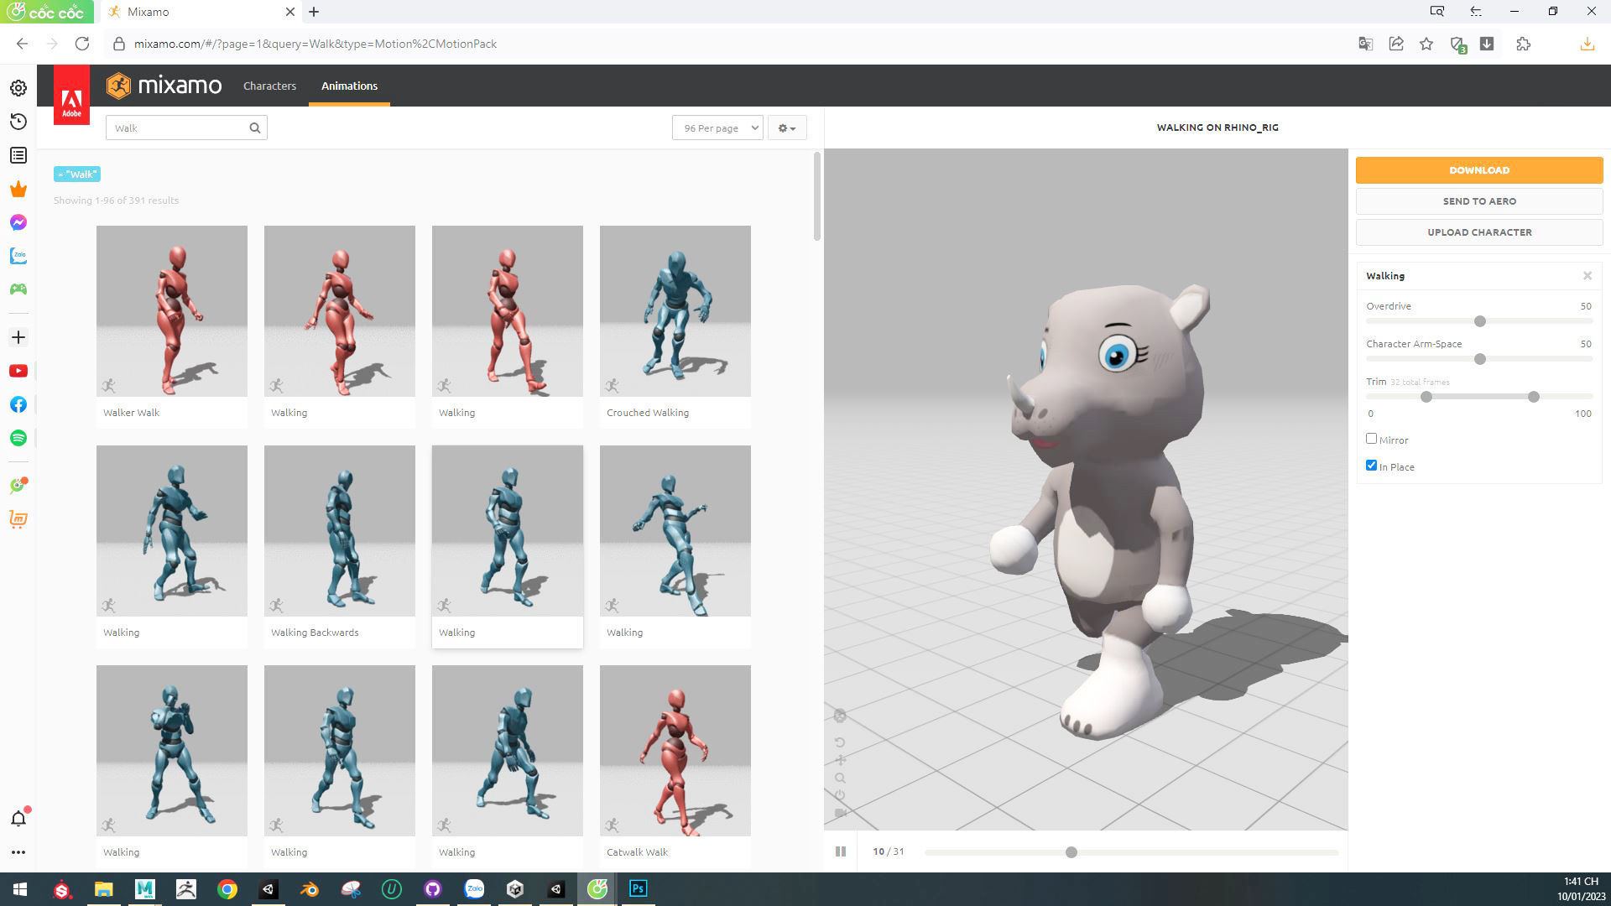Screen dimensions: 1611x906
Task: Open the sidebar add plus button
Action: (x=18, y=337)
